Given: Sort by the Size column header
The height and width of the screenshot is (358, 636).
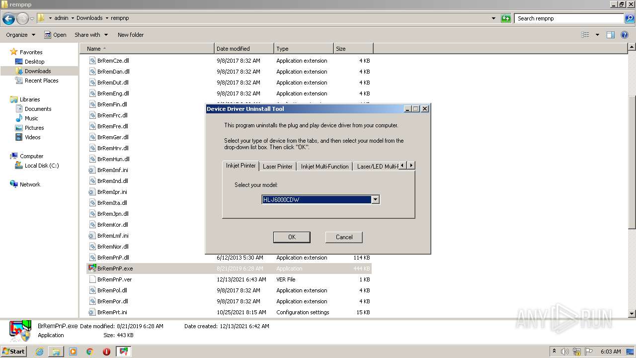Looking at the screenshot, I should pos(353,49).
